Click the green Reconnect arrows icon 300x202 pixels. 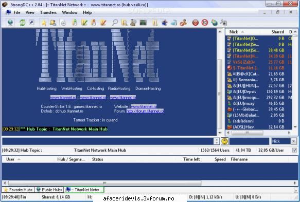[x=23, y=23]
